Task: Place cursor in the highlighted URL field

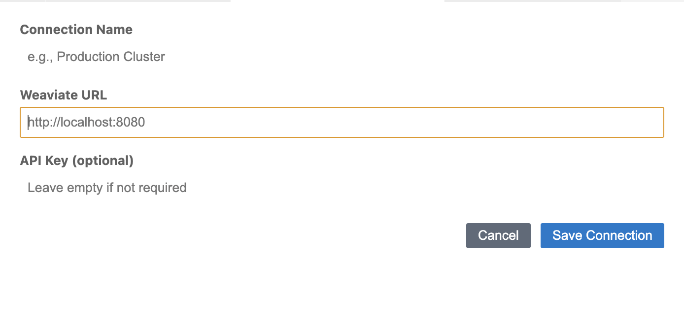Action: [x=342, y=123]
